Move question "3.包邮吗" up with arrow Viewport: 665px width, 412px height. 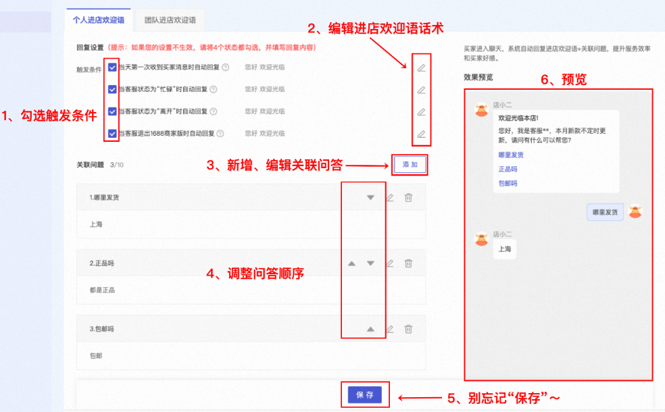point(370,329)
